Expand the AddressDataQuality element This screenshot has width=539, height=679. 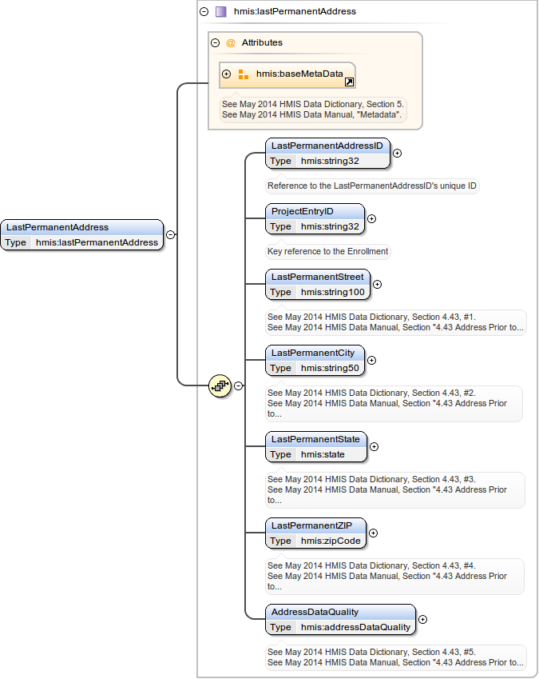pos(422,619)
